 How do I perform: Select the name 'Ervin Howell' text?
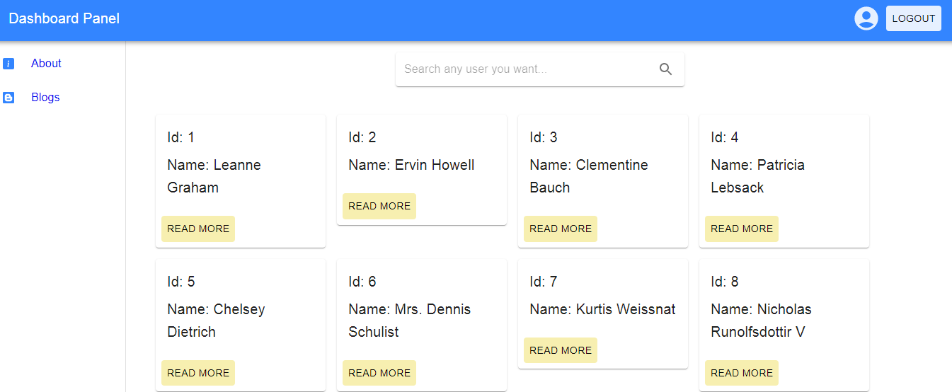coord(435,165)
